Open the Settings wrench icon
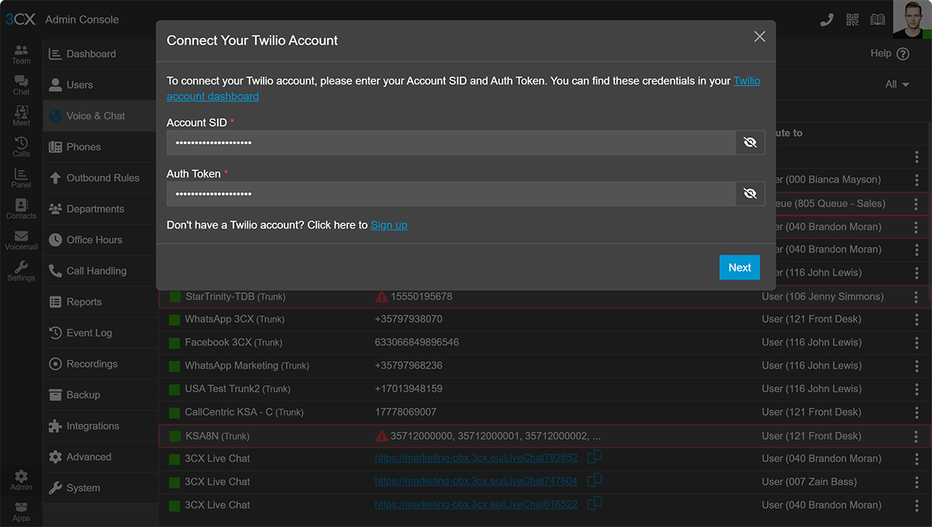 click(x=21, y=271)
